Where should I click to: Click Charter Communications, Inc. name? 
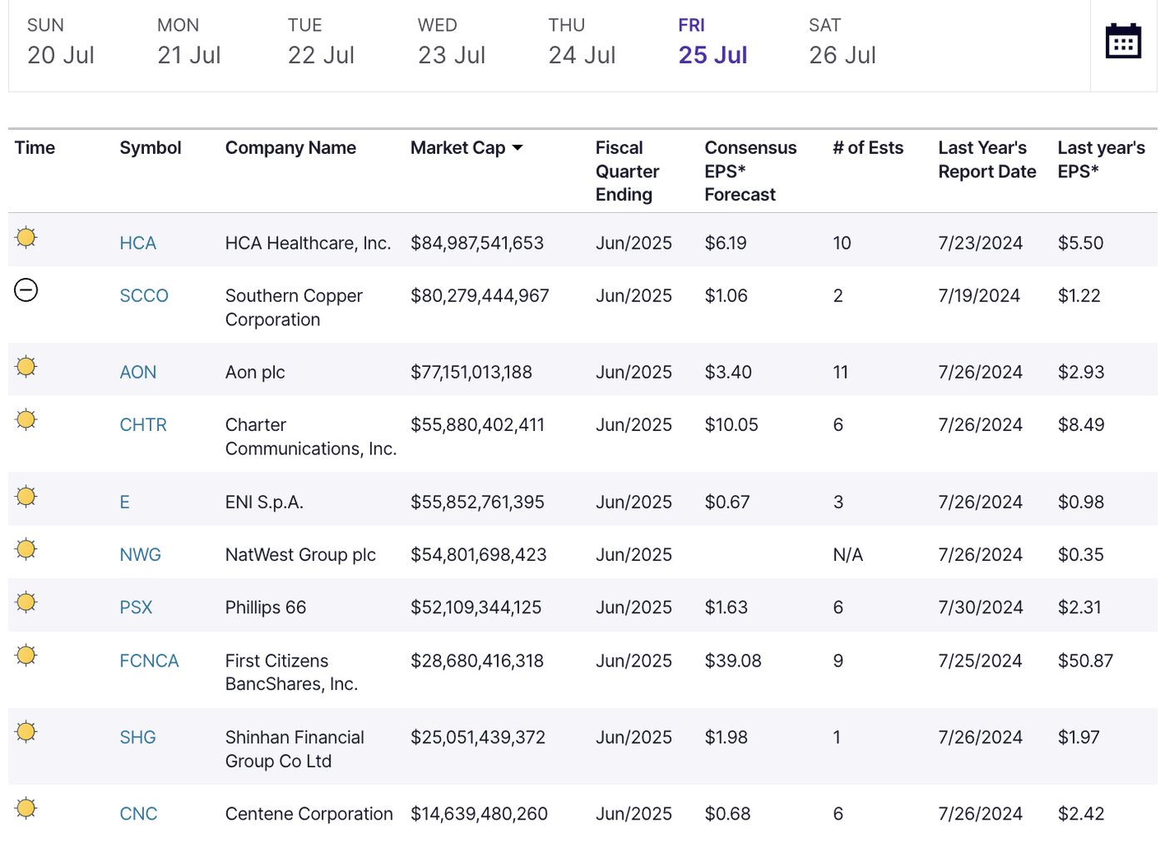311,437
